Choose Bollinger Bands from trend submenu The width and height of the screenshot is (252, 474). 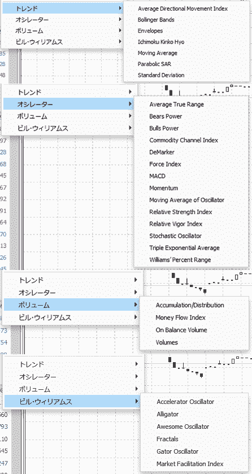point(156,20)
